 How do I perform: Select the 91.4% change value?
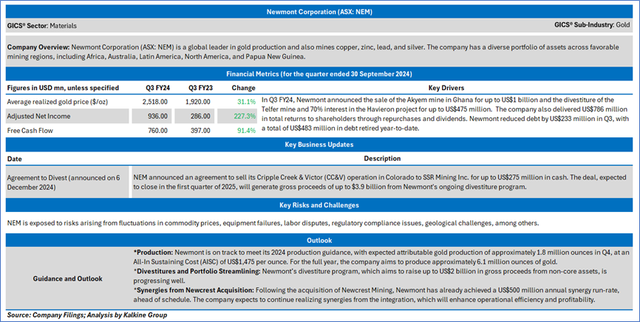click(x=247, y=131)
